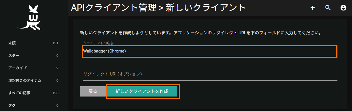Select アーカイブ in the sidebar
The width and height of the screenshot is (352, 111).
coord(34,68)
